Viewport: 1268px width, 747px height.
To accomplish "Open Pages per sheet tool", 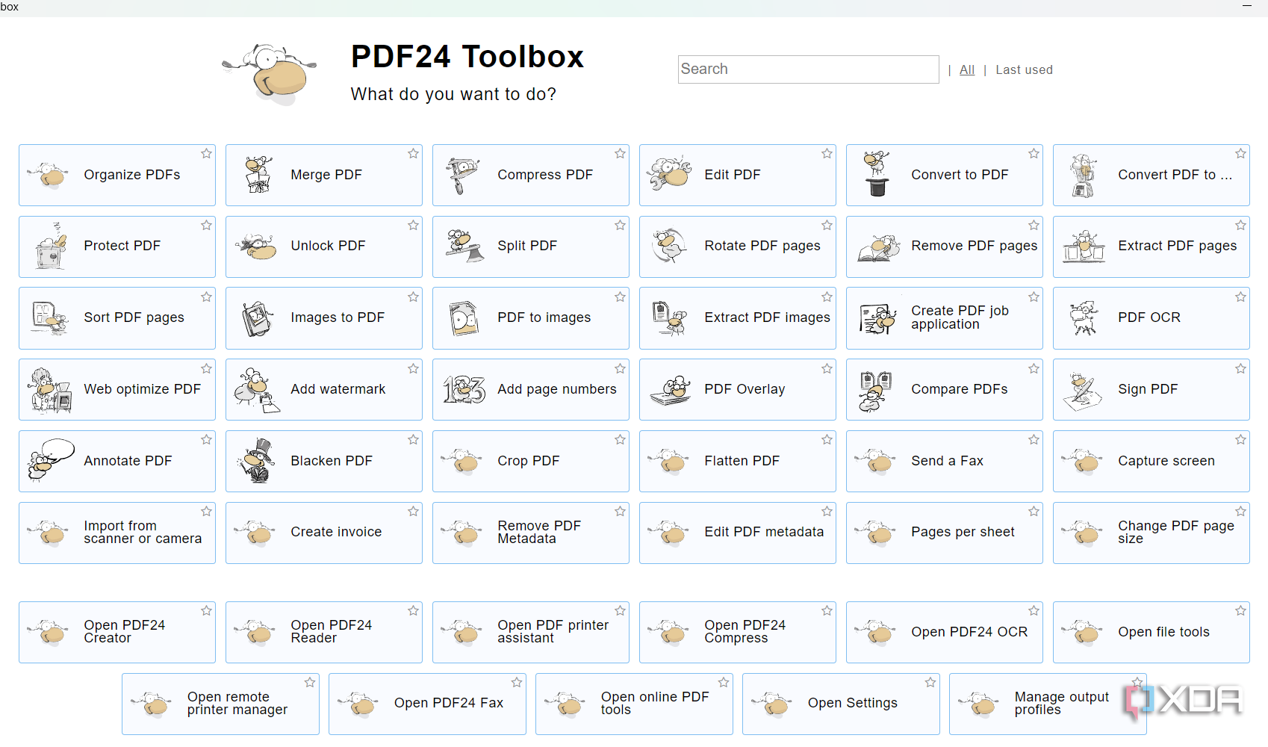I will [944, 533].
